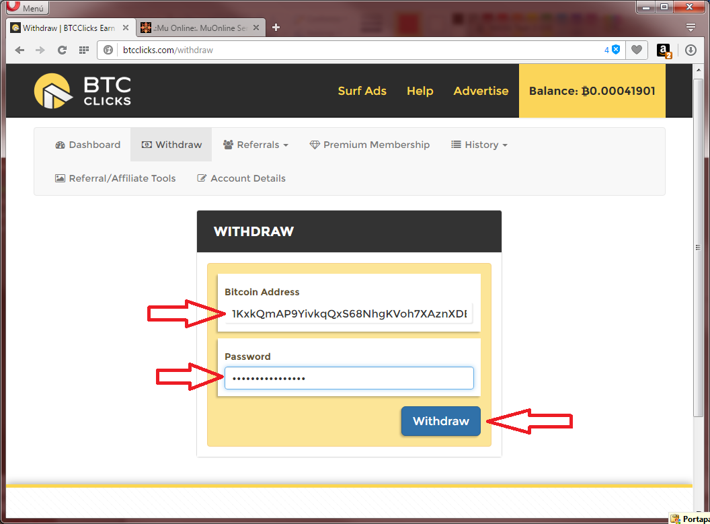
Task: Focus the Bitcoin Address field
Action: point(348,313)
